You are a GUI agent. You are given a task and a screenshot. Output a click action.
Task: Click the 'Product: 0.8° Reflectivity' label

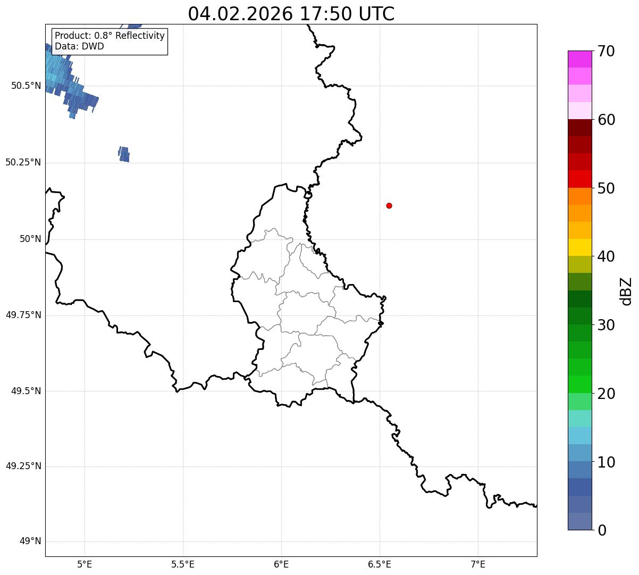(110, 36)
